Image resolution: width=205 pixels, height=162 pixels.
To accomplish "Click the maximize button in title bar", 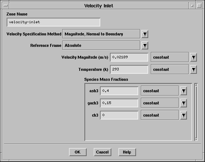I will (199, 6).
